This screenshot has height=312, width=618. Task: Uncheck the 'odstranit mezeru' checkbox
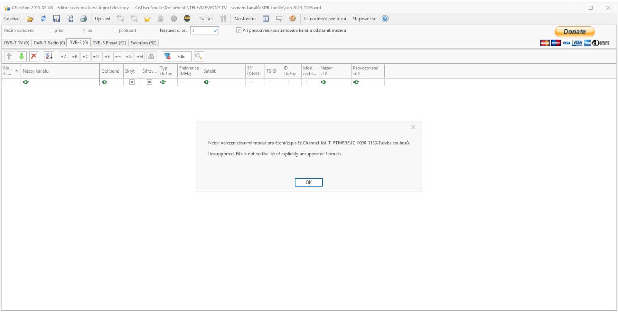pyautogui.click(x=239, y=30)
